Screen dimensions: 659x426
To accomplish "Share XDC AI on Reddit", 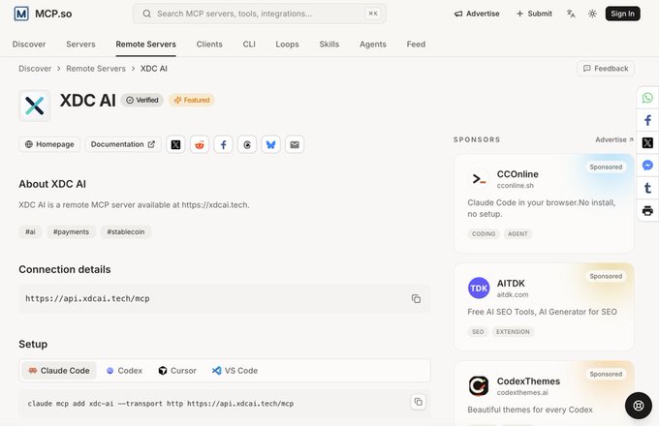I will 200,144.
